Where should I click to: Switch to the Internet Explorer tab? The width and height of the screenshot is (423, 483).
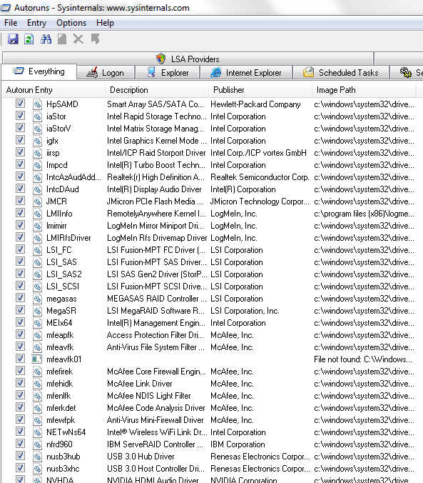(246, 73)
